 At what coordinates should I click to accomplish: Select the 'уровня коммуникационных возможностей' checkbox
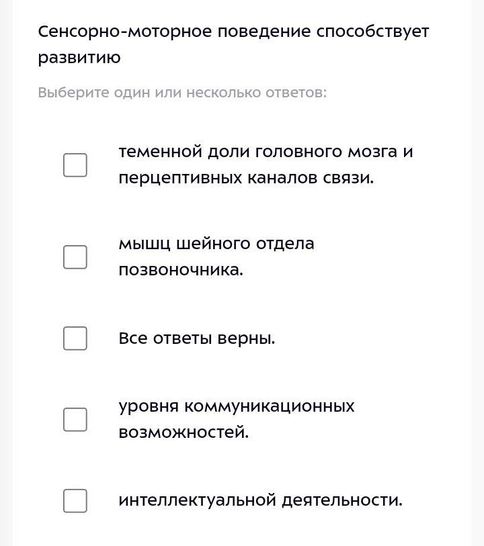click(75, 419)
